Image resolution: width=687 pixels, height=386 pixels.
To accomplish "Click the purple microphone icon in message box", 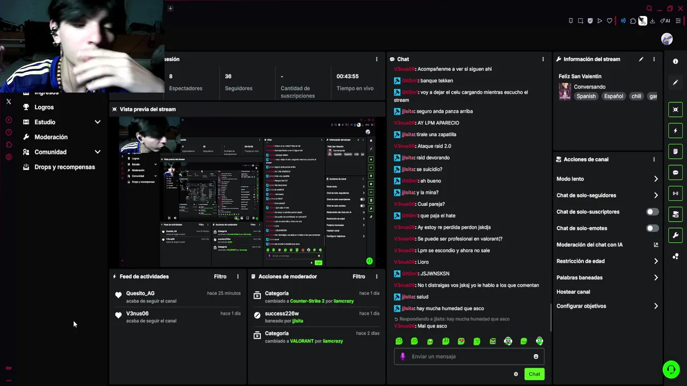I will 403,357.
